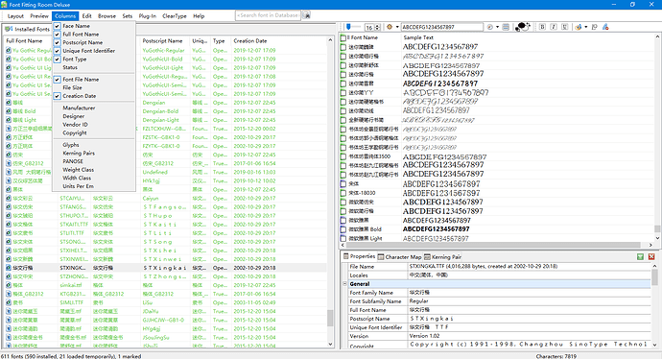Collapse the General properties section
This screenshot has width=662, height=359.
345,284
